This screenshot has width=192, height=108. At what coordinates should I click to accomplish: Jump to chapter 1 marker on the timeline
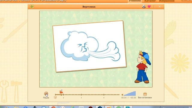(x=55, y=97)
